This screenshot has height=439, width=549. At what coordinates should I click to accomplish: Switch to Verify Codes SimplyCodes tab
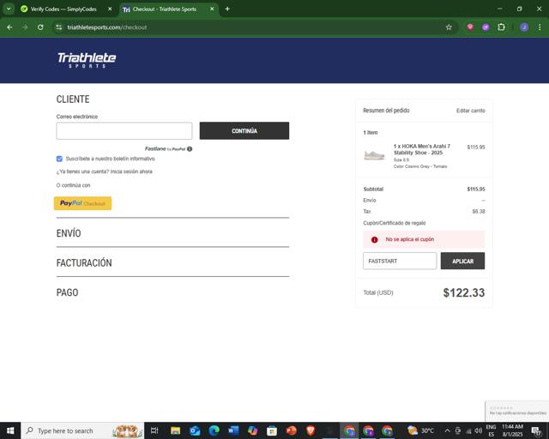point(63,9)
